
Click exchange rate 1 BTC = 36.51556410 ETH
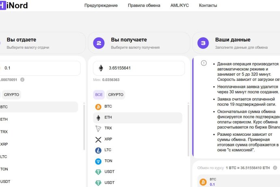(248, 168)
